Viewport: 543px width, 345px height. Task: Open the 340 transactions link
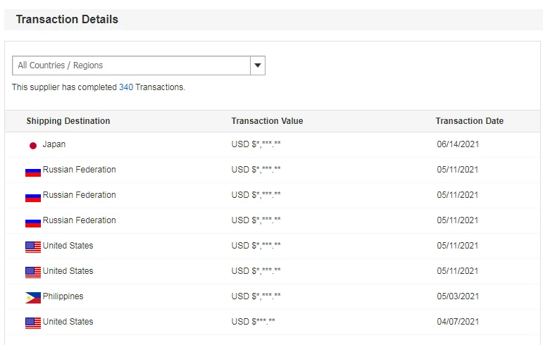pyautogui.click(x=126, y=87)
